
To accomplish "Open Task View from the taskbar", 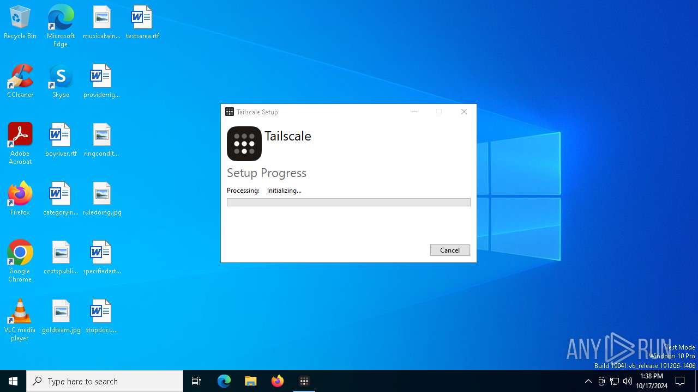I will (x=196, y=381).
